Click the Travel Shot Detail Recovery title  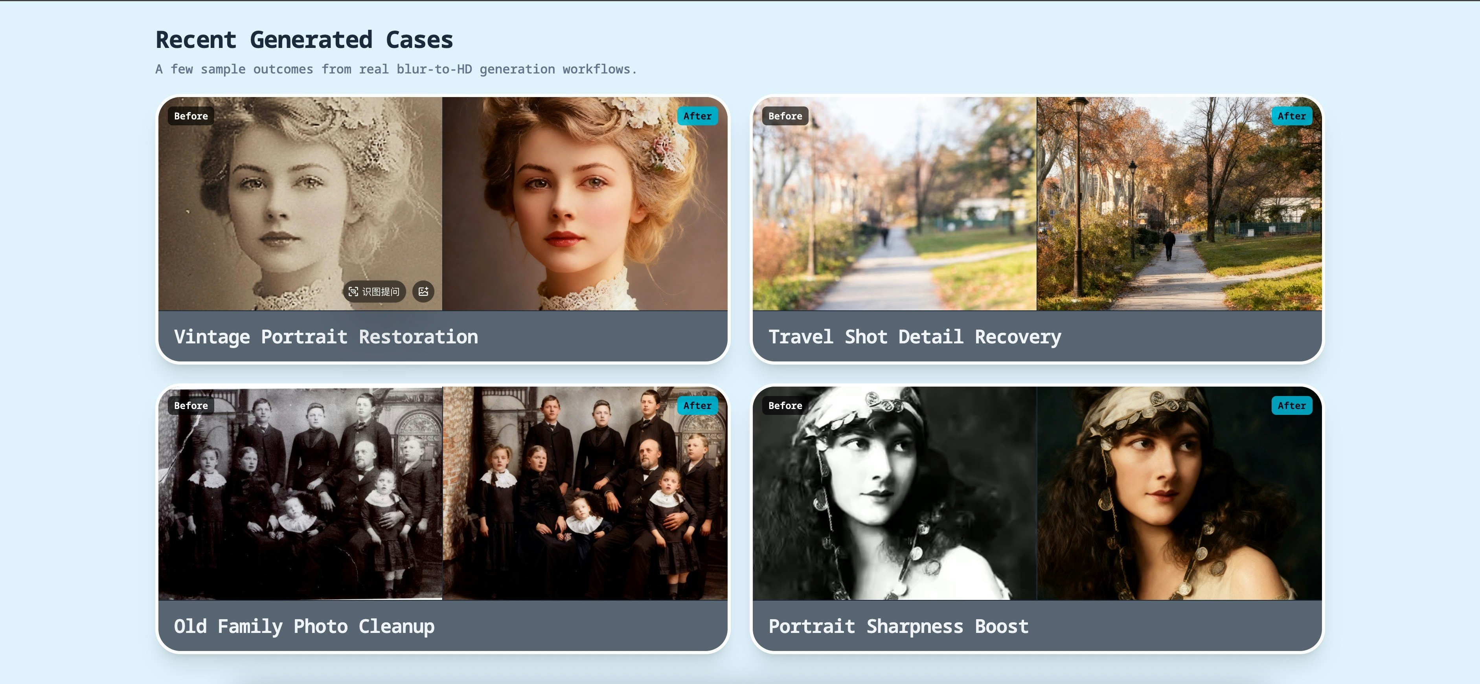click(x=915, y=337)
